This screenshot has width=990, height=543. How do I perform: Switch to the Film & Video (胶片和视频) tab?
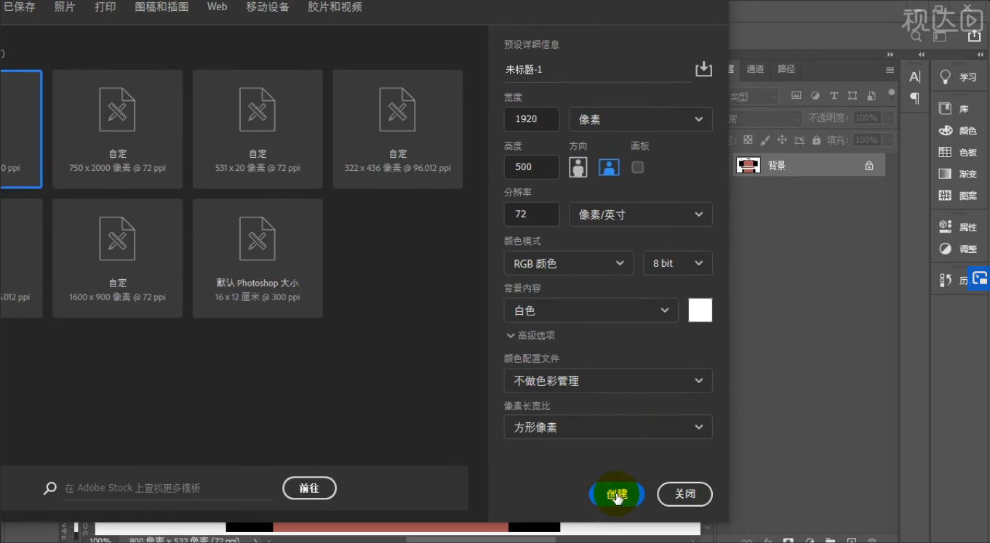click(335, 7)
